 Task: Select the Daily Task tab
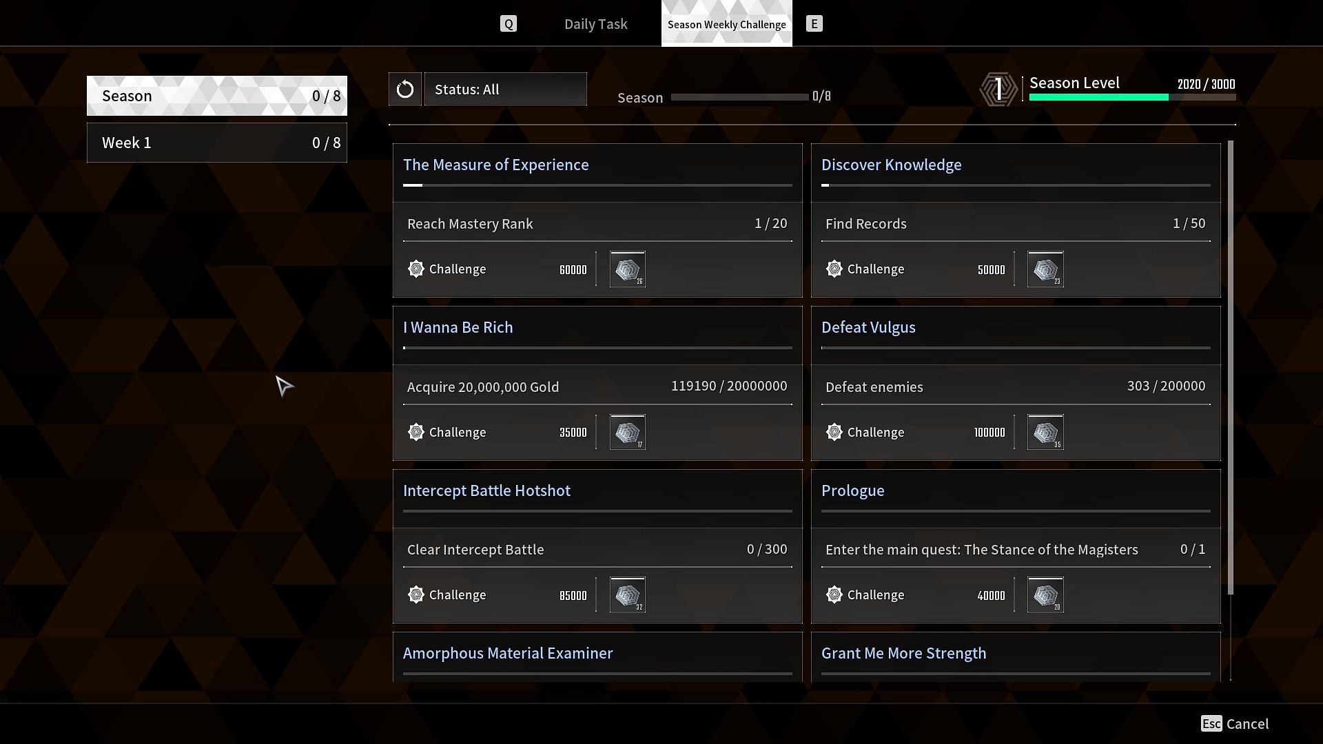pyautogui.click(x=595, y=23)
